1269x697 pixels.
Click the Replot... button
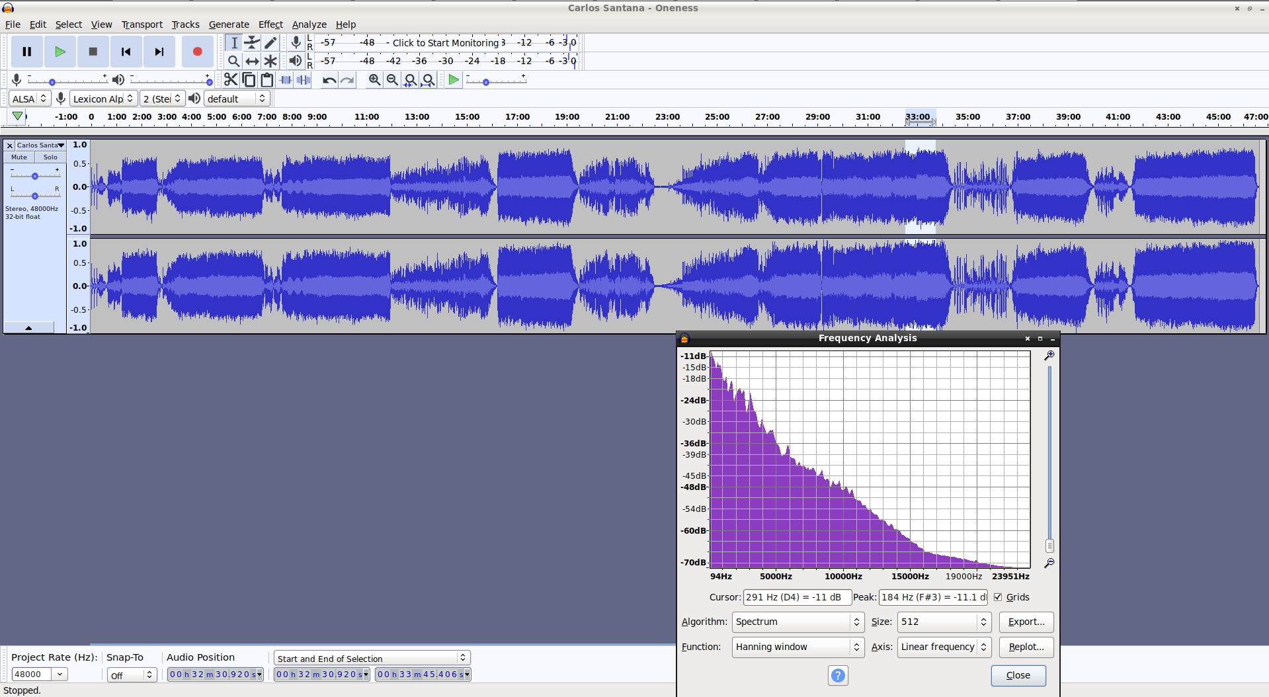tap(1026, 647)
